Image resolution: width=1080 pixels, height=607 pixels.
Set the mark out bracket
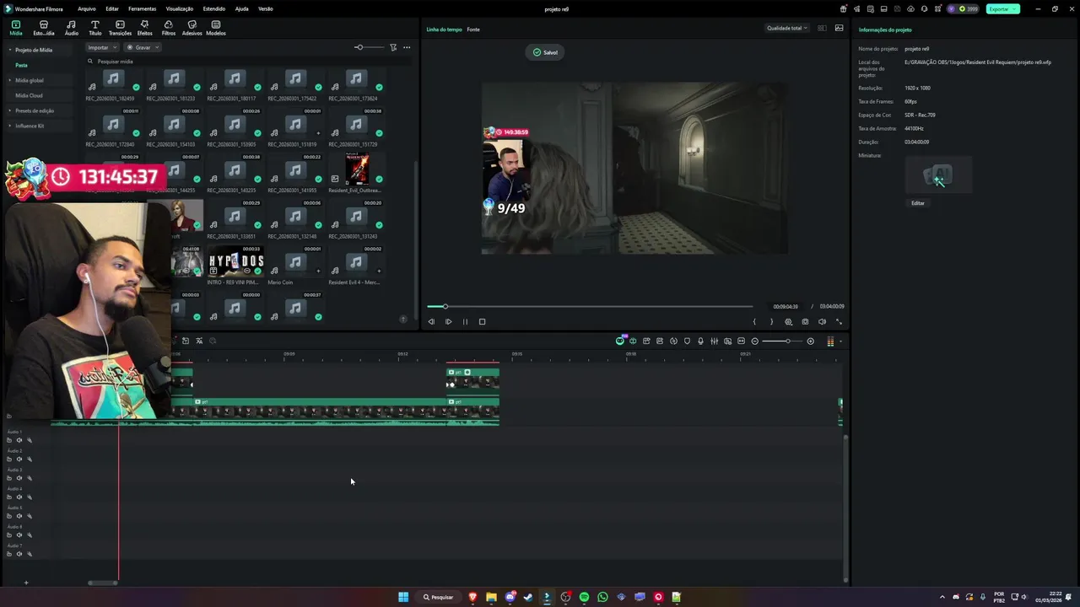click(771, 321)
